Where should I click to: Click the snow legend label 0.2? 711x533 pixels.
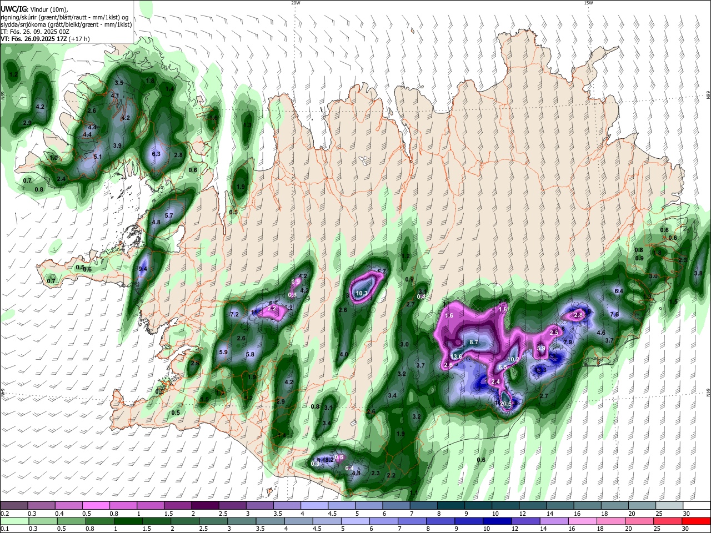[x=5, y=514]
